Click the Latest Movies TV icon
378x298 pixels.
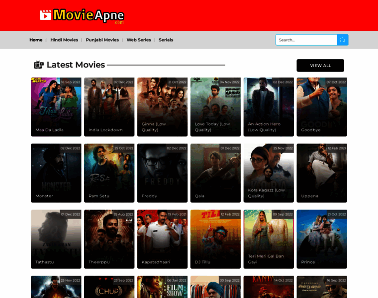39,65
